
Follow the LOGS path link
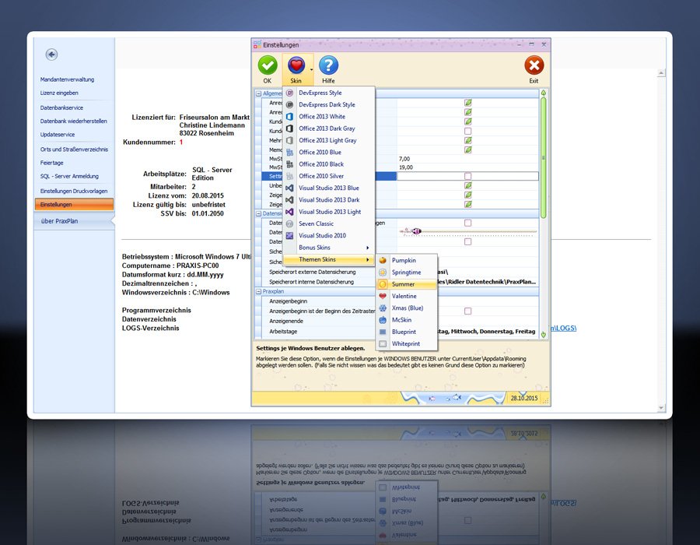click(x=563, y=328)
